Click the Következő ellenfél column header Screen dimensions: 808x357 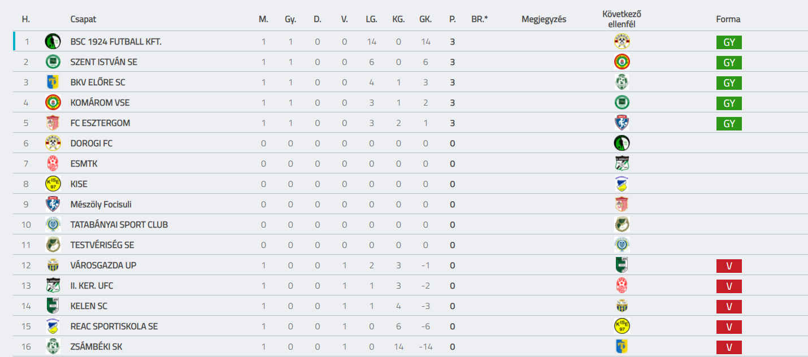[622, 19]
